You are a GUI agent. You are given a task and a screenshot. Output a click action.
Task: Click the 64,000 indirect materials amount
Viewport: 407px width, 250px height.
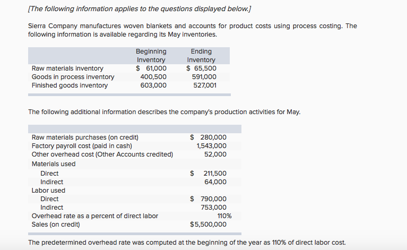[215, 182]
